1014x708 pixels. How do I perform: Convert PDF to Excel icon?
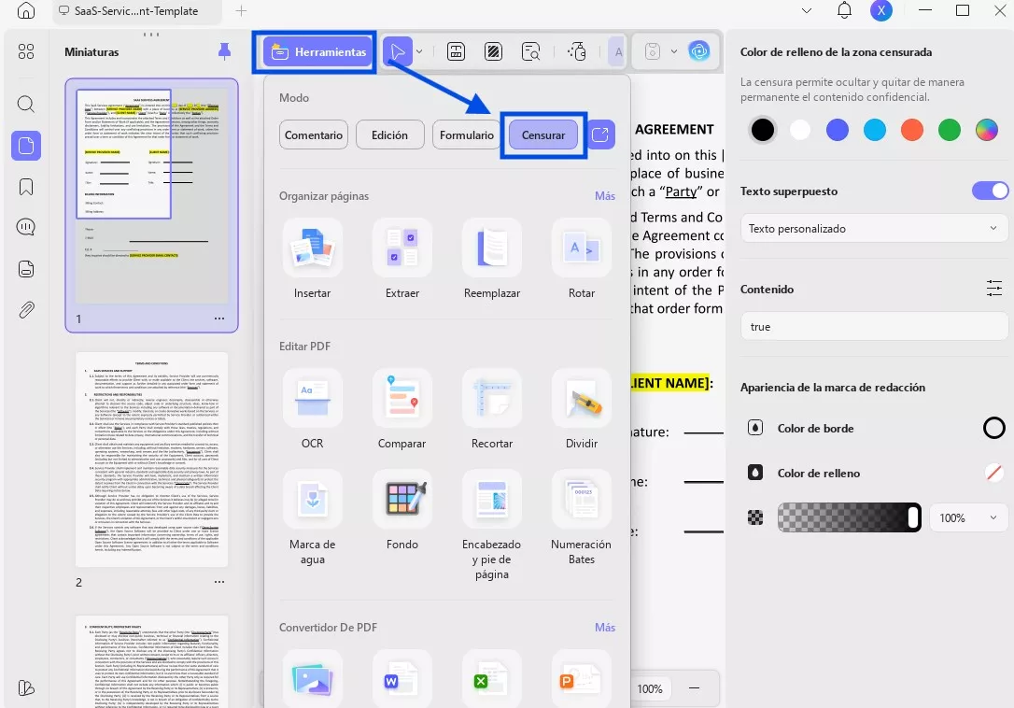[x=491, y=679]
